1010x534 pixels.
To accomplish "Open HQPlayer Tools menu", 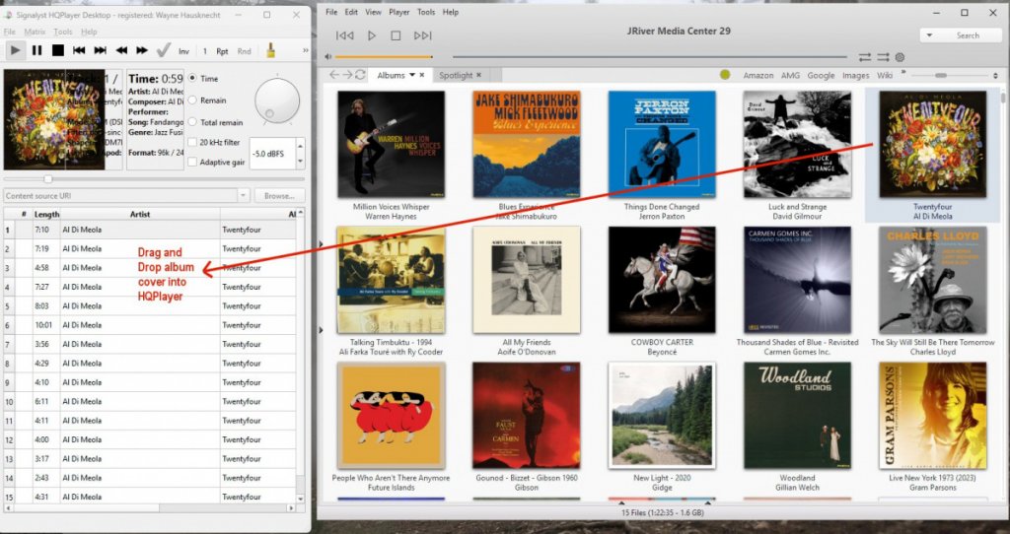I will coord(62,32).
